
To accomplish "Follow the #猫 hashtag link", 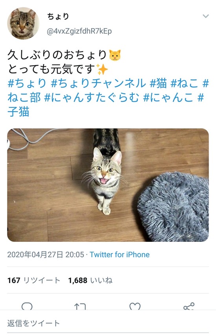I will [158, 83].
